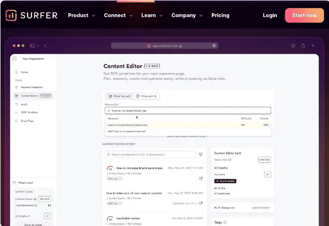Open the Product dropdown menu
Screen dimensions: 329x226
(x=81, y=15)
